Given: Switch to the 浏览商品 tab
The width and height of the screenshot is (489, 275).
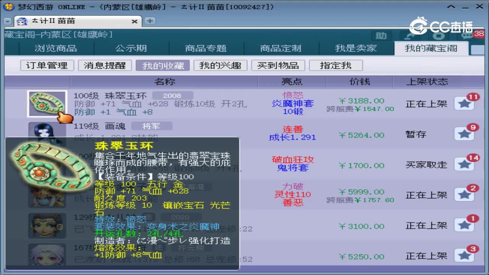Looking at the screenshot, I should 56,48.
